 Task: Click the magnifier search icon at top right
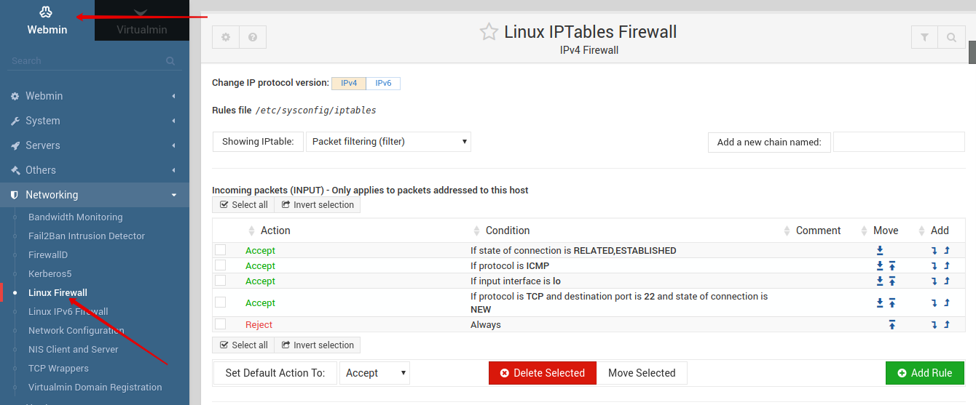pos(951,37)
